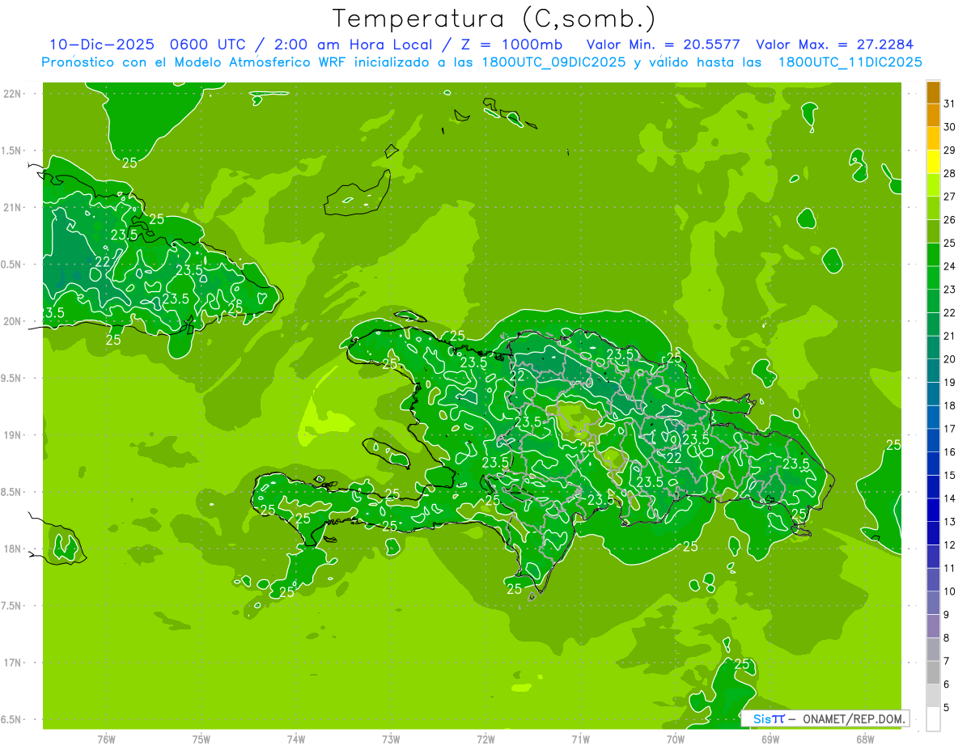Click the "5" colorbar legend label

click(947, 708)
